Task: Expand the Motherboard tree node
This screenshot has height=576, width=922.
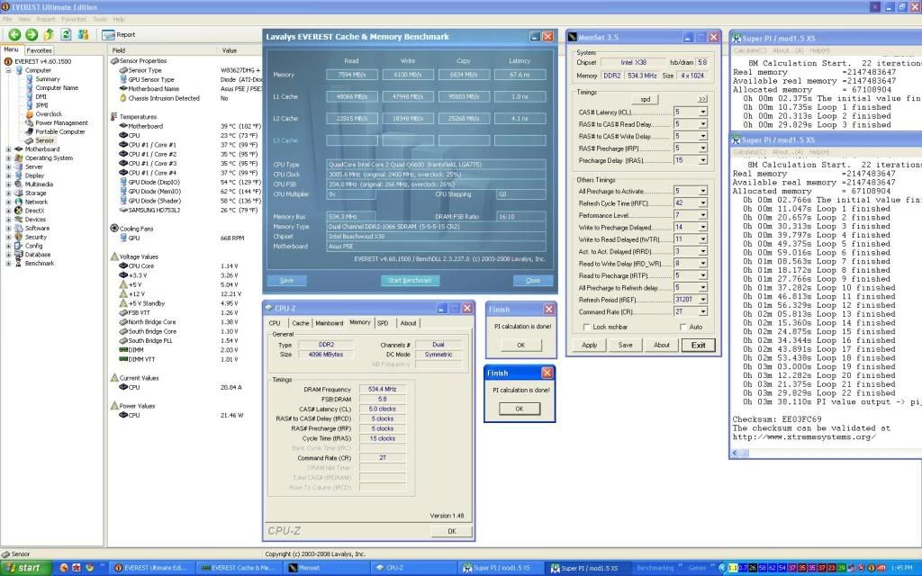Action: 8,149
